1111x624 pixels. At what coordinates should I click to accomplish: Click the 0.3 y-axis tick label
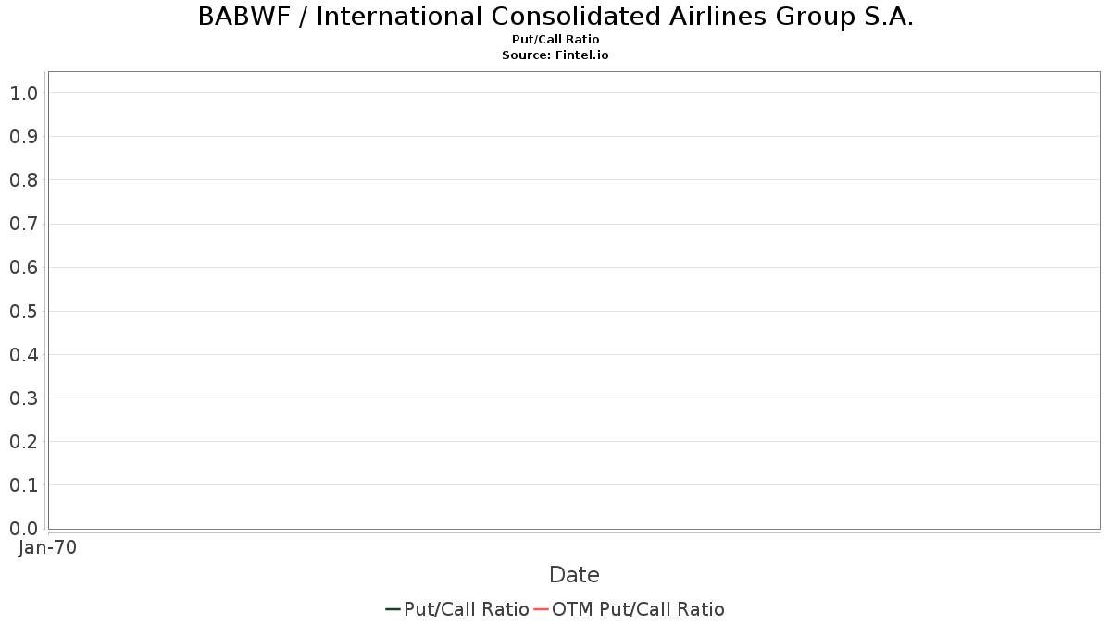point(24,398)
